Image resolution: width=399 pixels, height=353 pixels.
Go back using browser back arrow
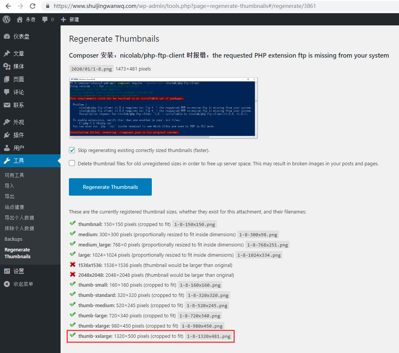pos(8,6)
